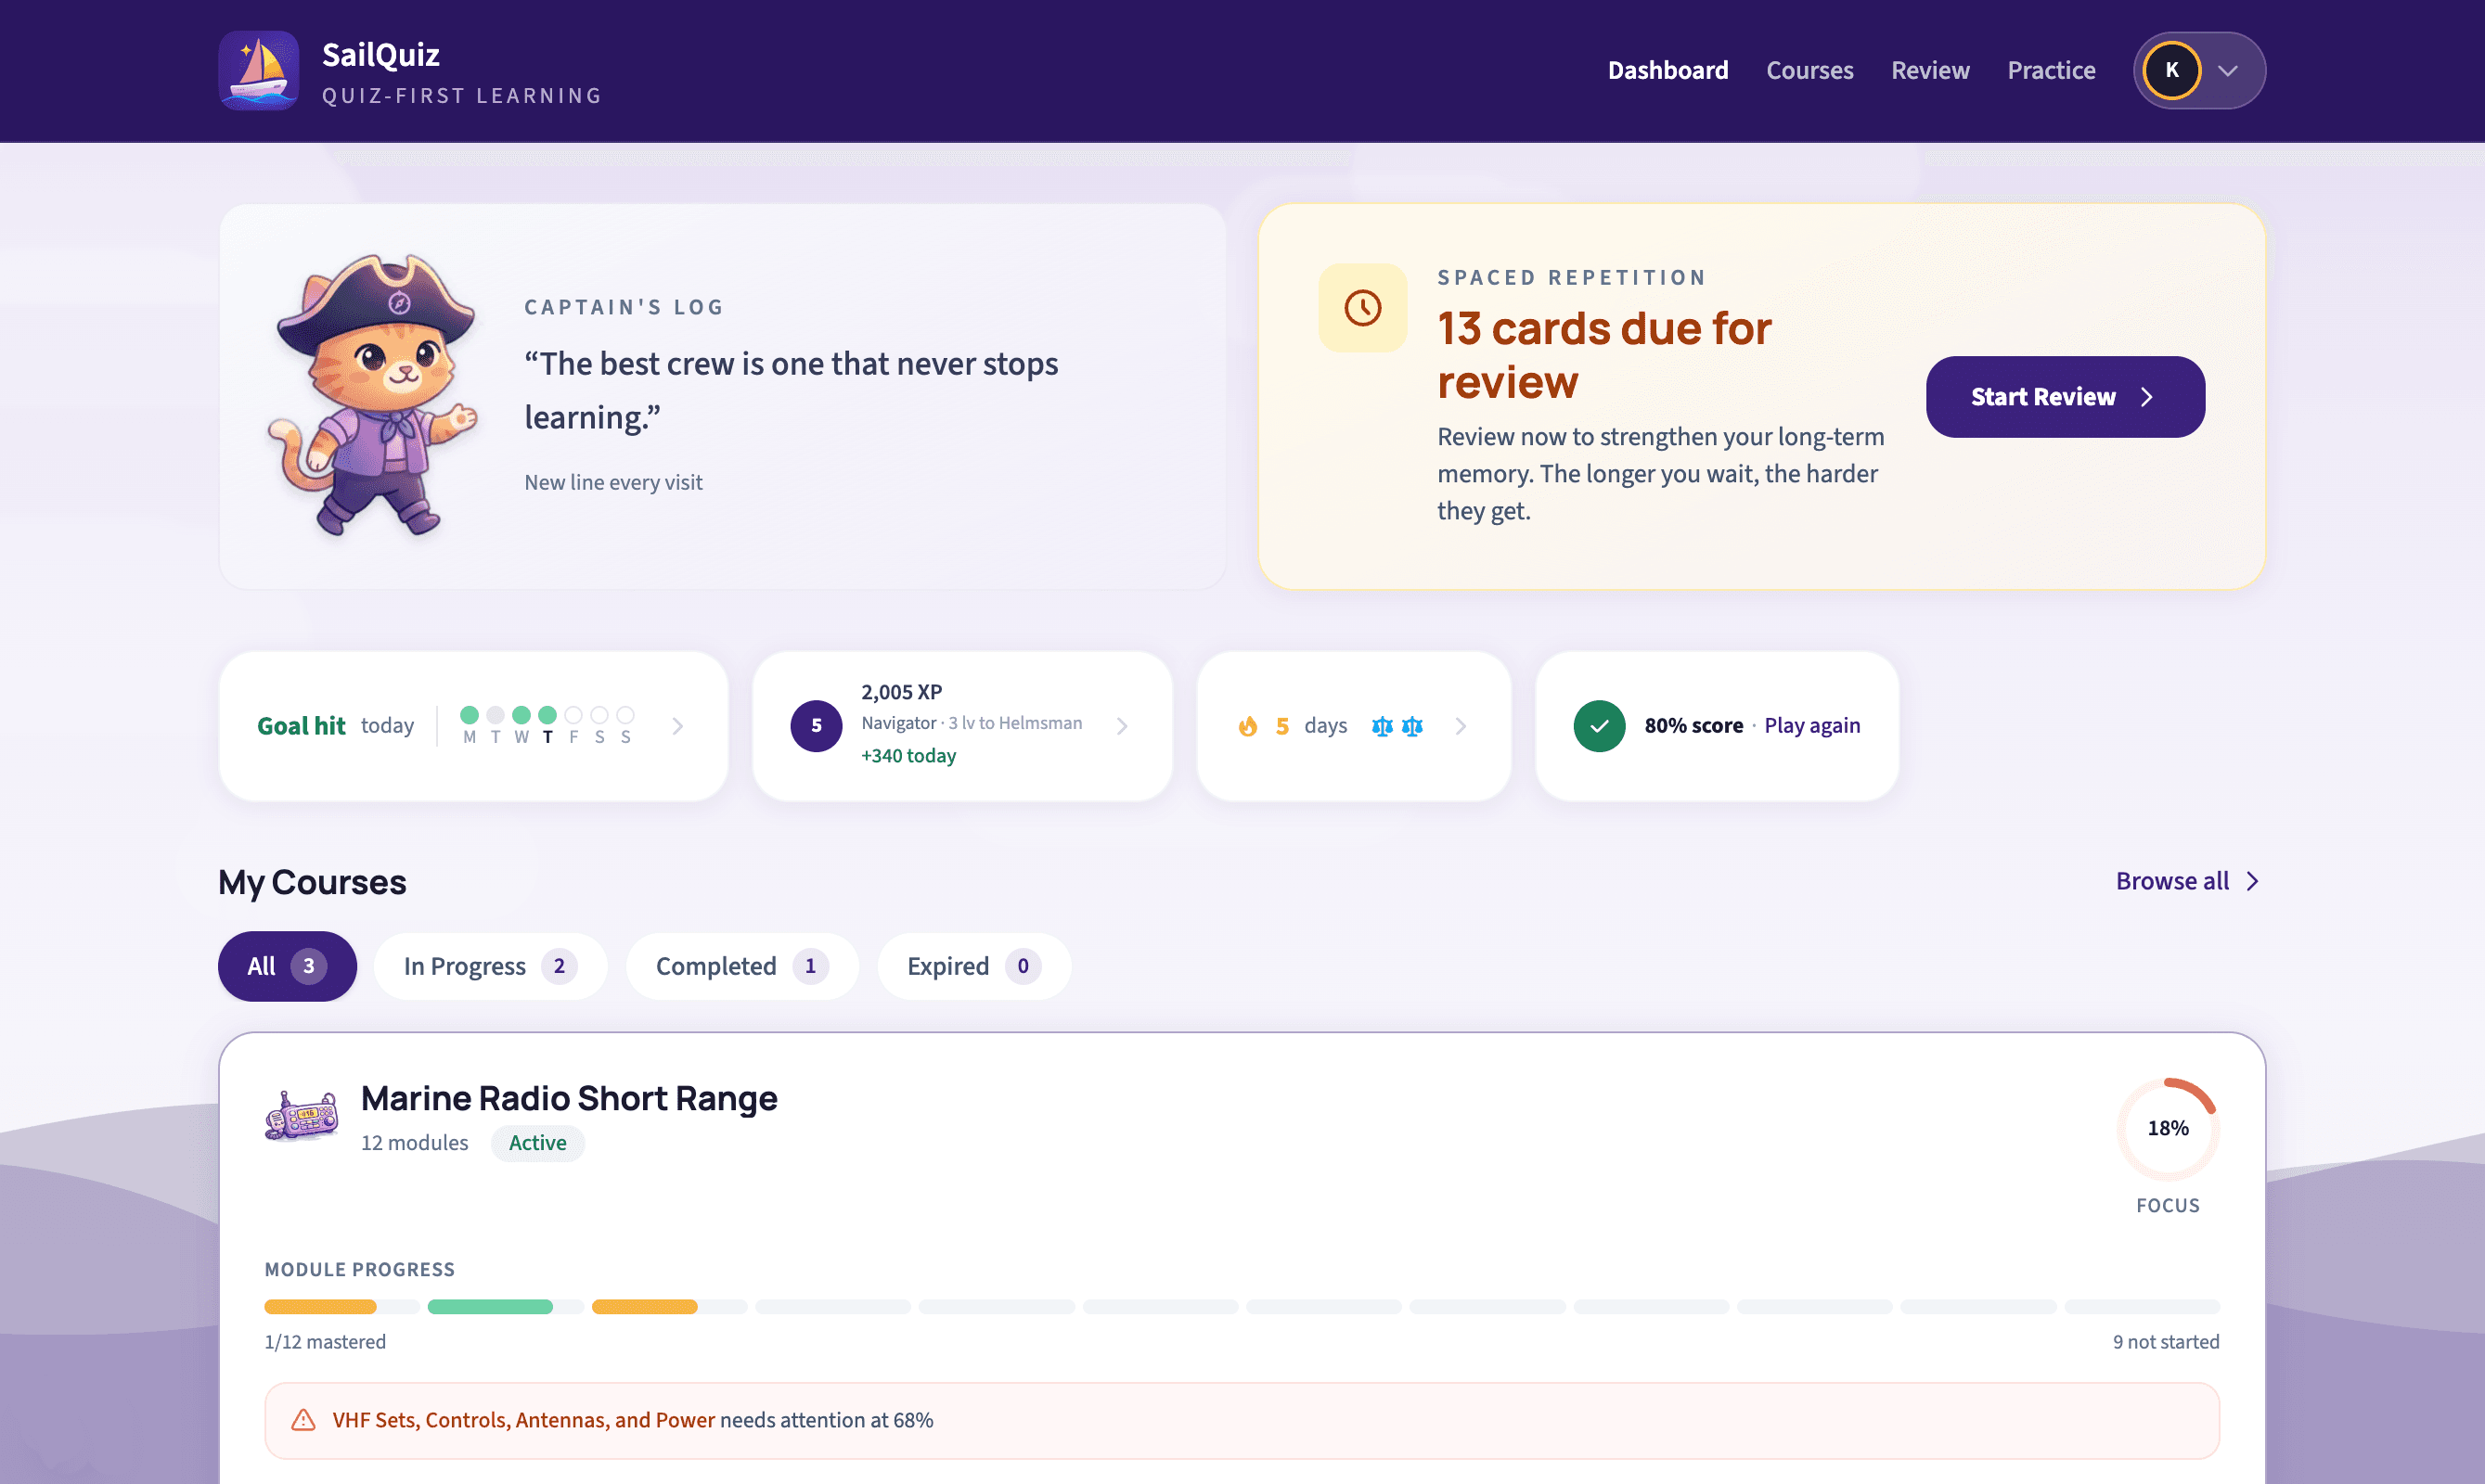Image resolution: width=2485 pixels, height=1484 pixels.
Task: Click the green completed module progress segment
Action: (489, 1306)
